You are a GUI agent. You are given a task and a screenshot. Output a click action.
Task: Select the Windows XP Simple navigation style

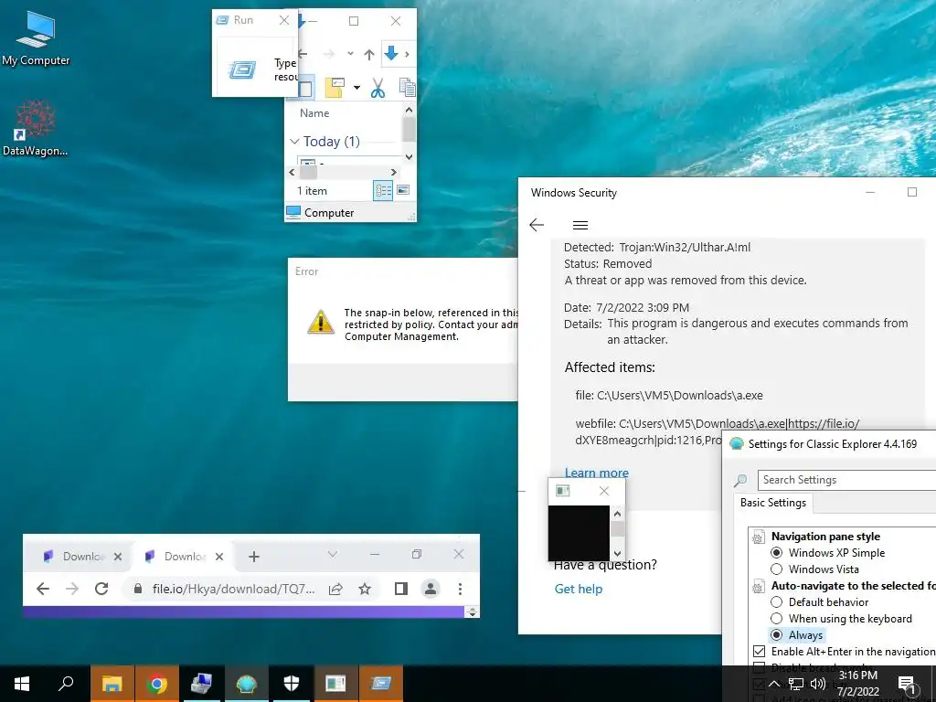point(777,553)
